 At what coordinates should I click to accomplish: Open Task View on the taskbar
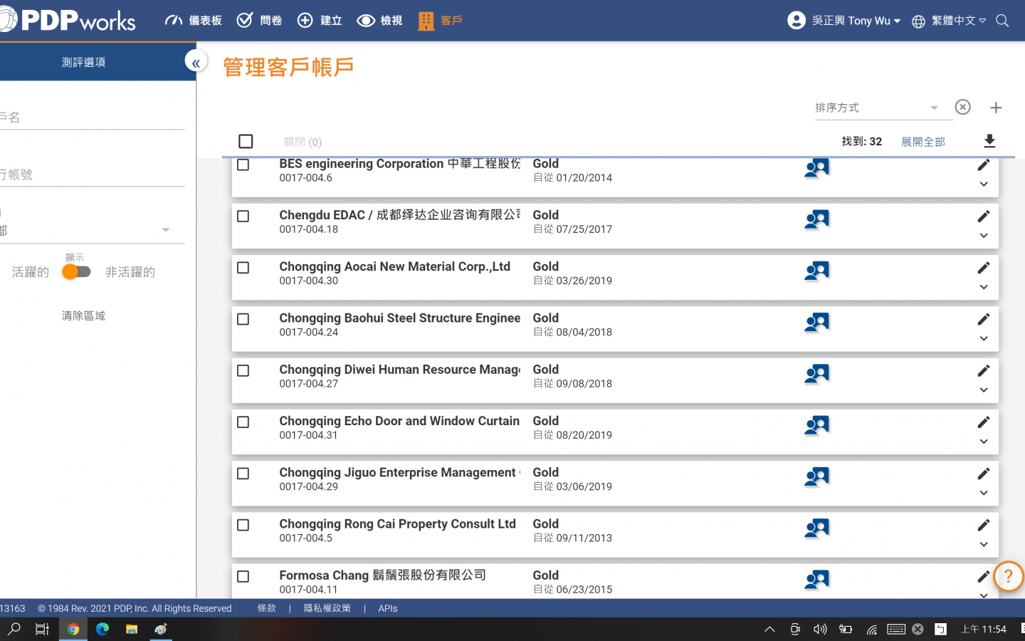click(43, 629)
